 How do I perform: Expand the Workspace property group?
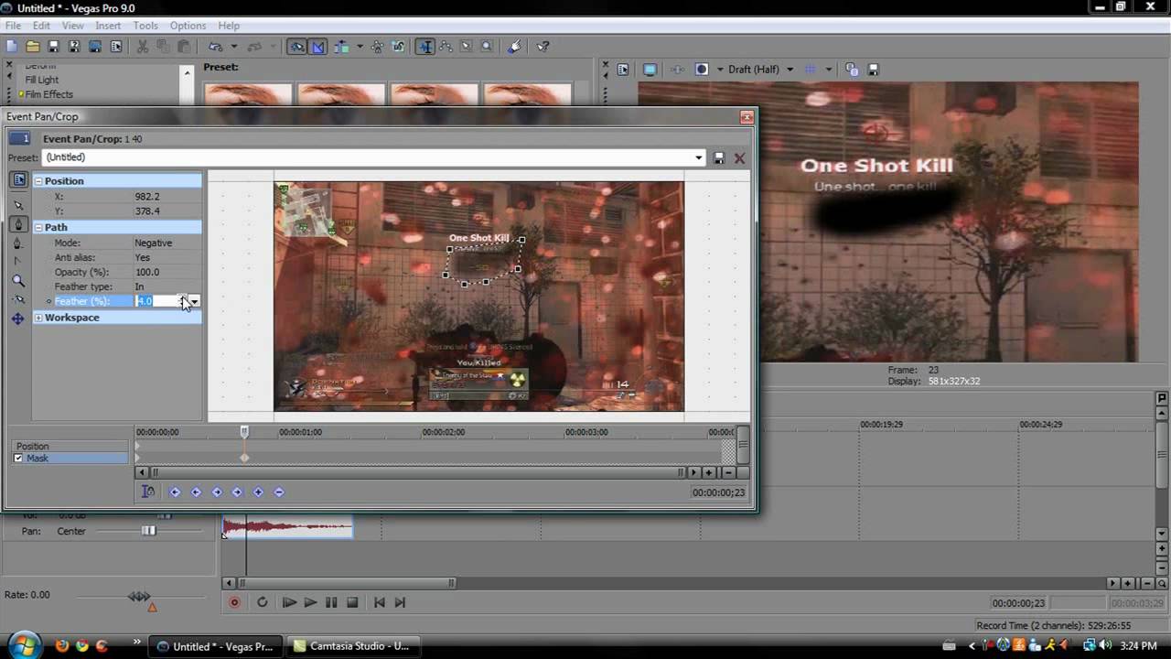pos(38,318)
